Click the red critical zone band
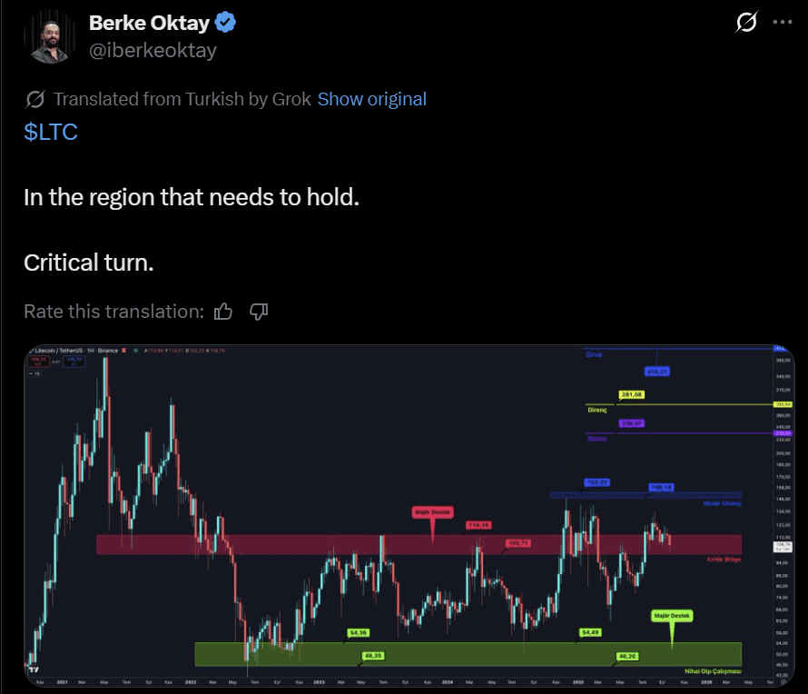 (x=272, y=544)
